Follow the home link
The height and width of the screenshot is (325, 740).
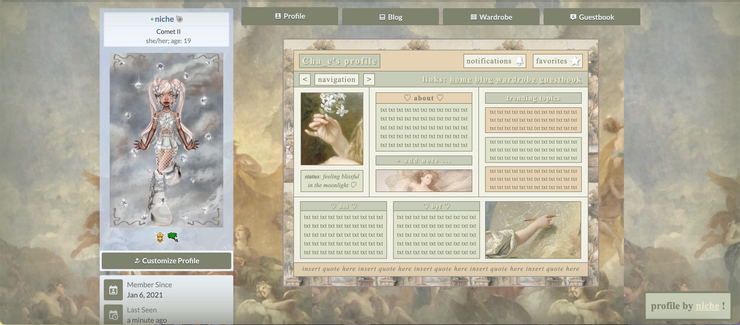(461, 80)
